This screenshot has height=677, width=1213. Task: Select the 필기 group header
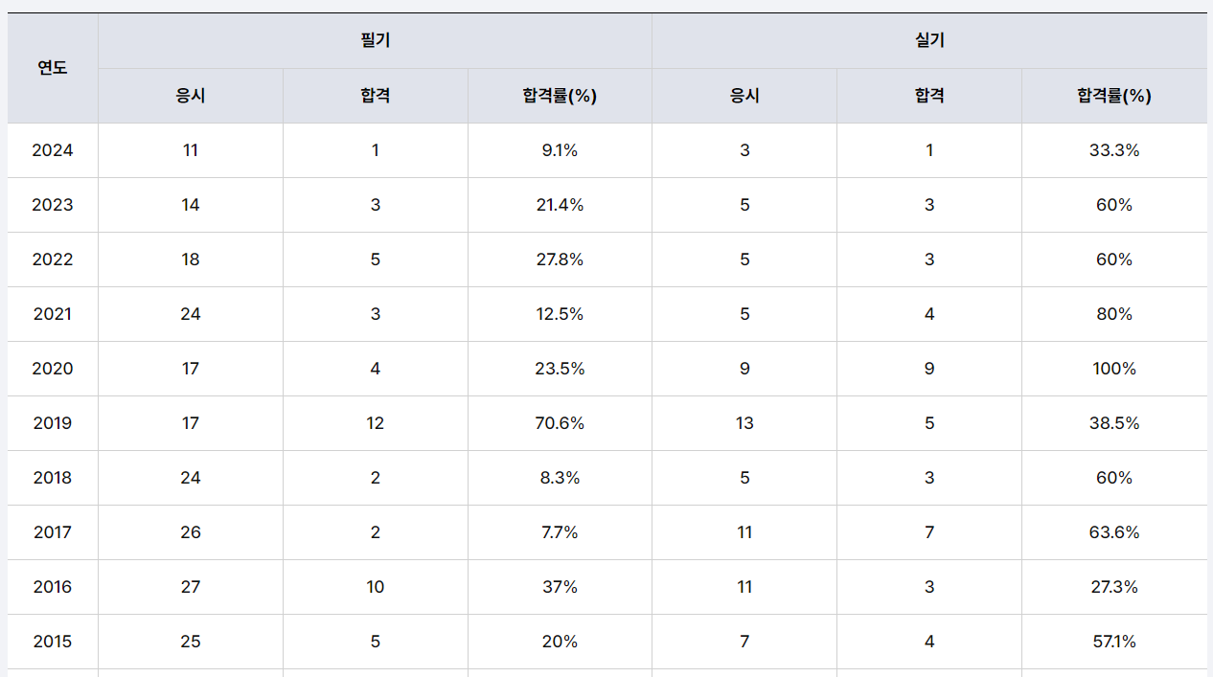[x=375, y=40]
